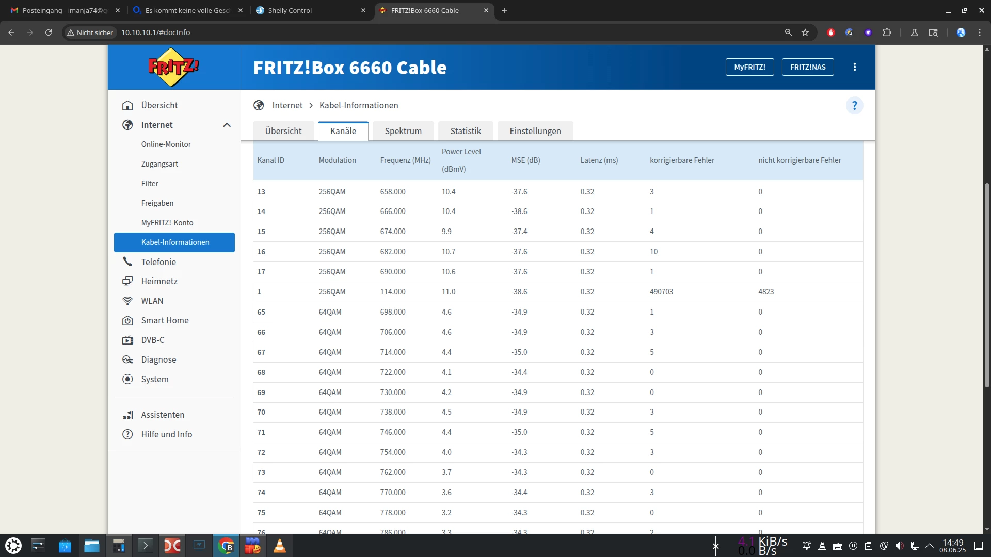Click the page vertical scrollbar
Viewport: 991px width, 557px height.
pos(987,284)
